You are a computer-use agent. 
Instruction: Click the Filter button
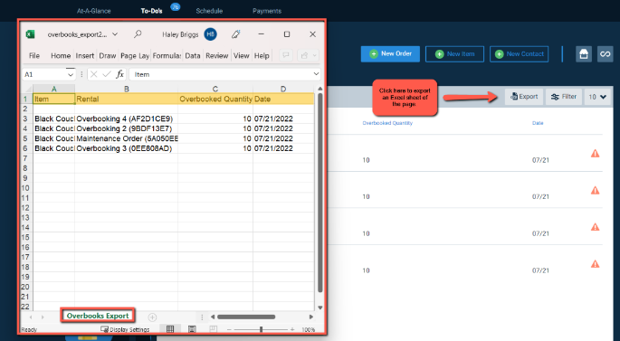[x=564, y=97]
